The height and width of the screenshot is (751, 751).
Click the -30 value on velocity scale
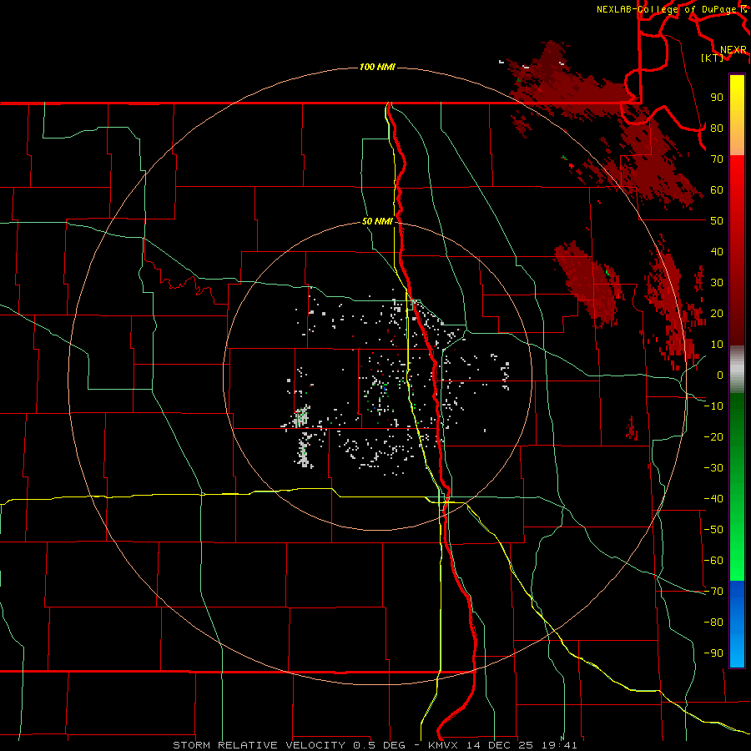713,468
